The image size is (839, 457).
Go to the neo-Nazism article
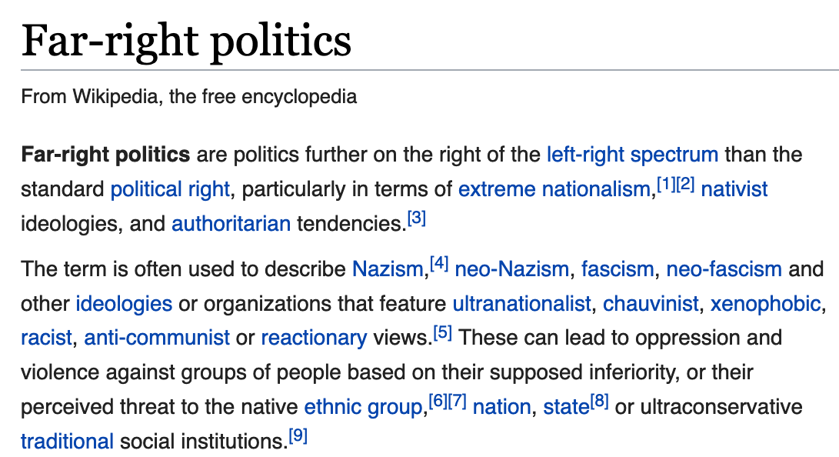(x=511, y=269)
